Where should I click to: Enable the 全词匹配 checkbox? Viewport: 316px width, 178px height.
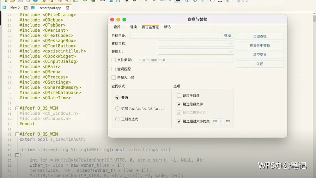pyautogui.click(x=114, y=69)
